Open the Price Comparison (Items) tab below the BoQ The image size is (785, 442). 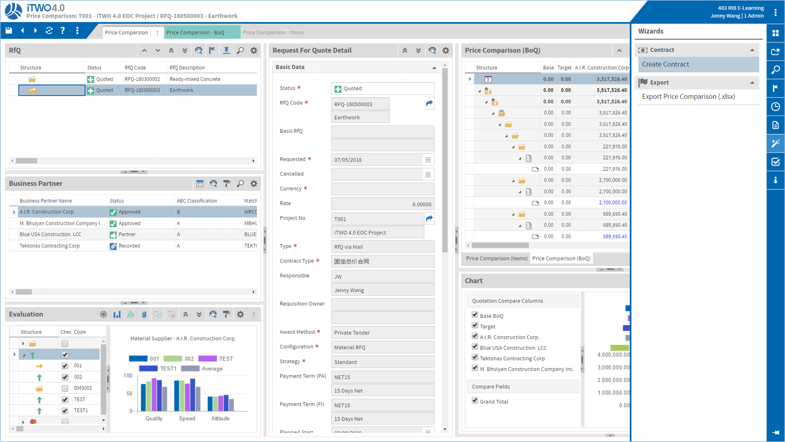tap(496, 258)
